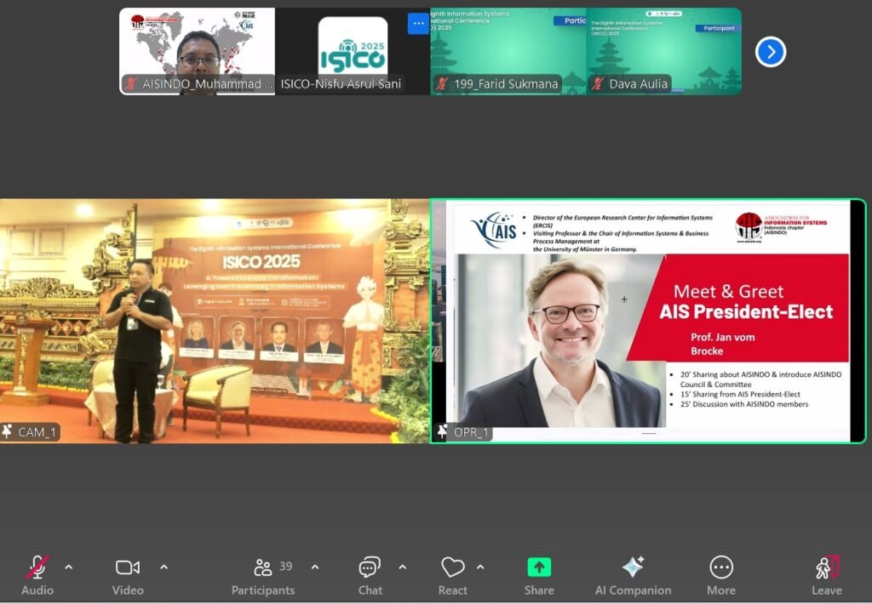872x604 pixels.
Task: Open the Participants panel icon
Action: 262,567
